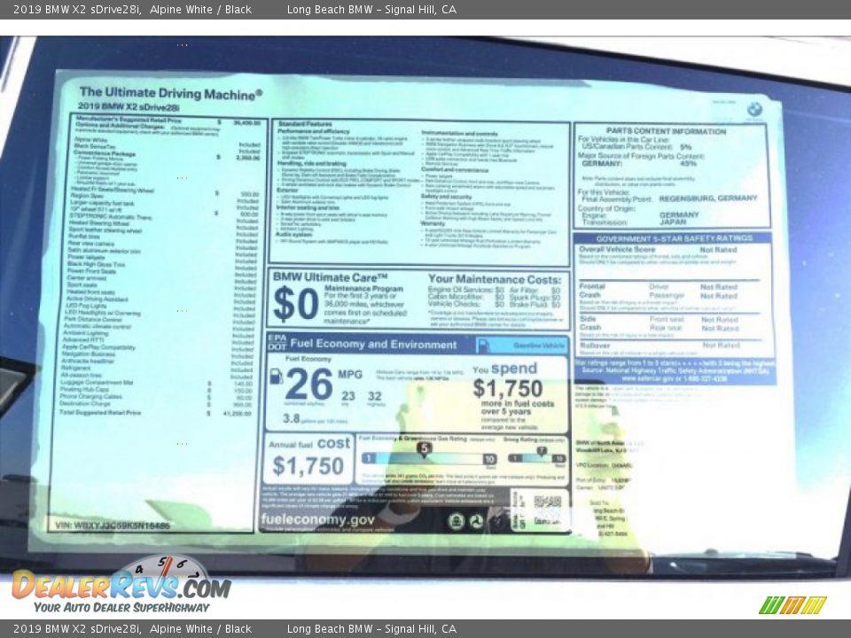Click the BMW roundel logo on sticker

[x=754, y=110]
